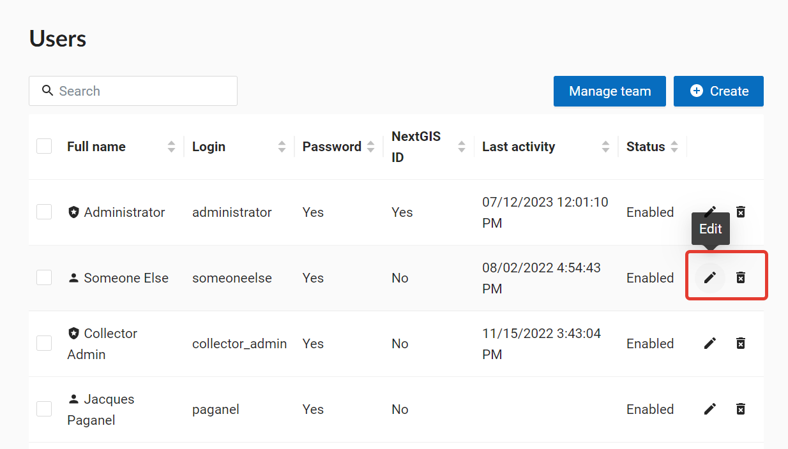Click the Users page heading
This screenshot has height=449, width=788.
pos(57,39)
